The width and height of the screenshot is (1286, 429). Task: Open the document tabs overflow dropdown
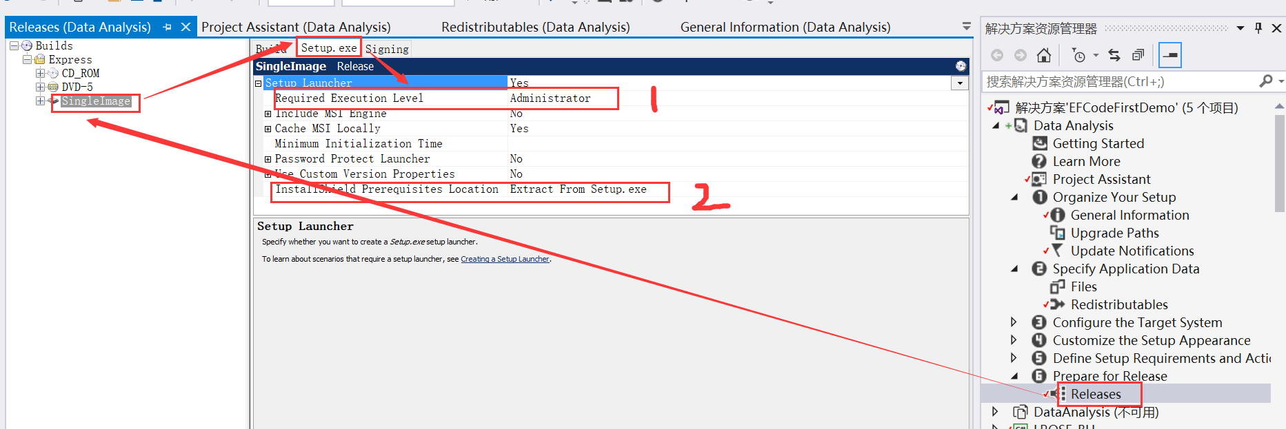967,26
